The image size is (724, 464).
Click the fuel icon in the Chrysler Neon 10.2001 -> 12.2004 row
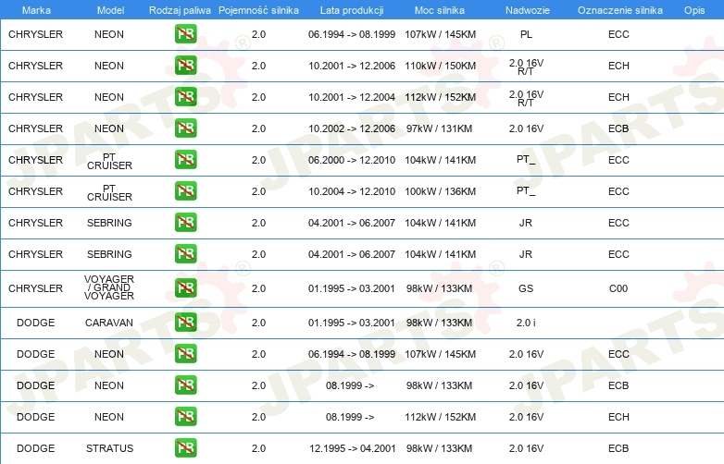185,97
